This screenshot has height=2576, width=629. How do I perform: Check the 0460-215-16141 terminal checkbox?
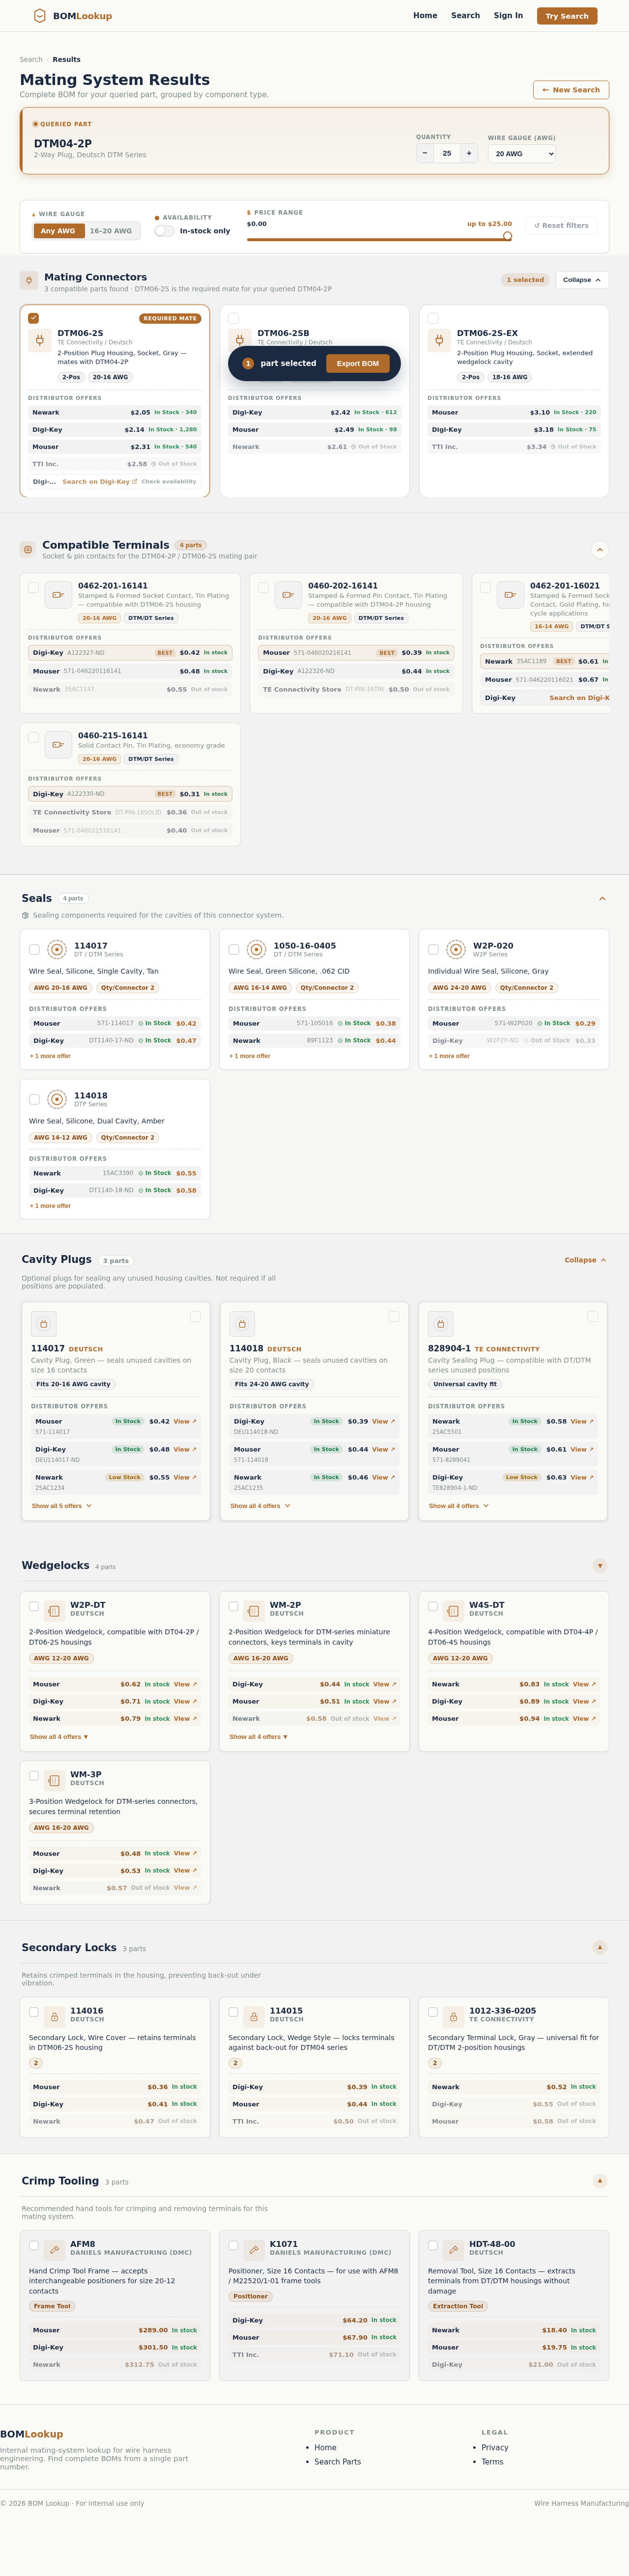[33, 738]
